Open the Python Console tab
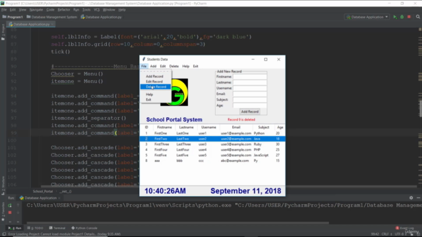This screenshot has height=237, width=422. 84,228
